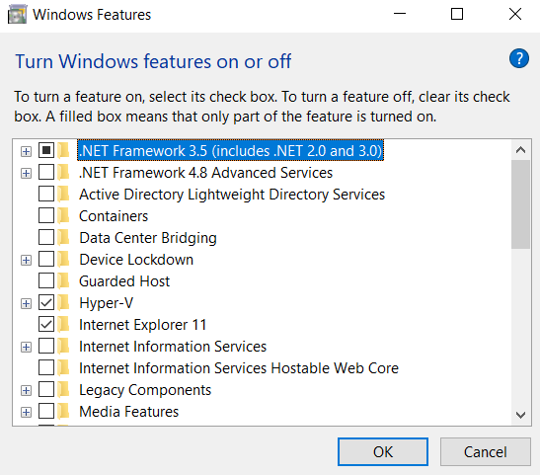Disable Internet Explorer 11 checkbox
The height and width of the screenshot is (475, 540).
point(46,325)
